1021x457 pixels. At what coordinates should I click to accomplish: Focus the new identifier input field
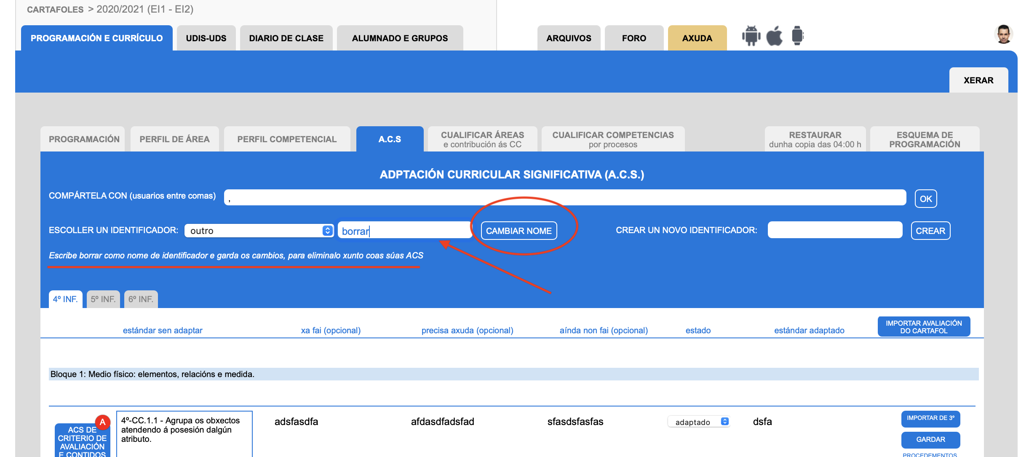[834, 230]
